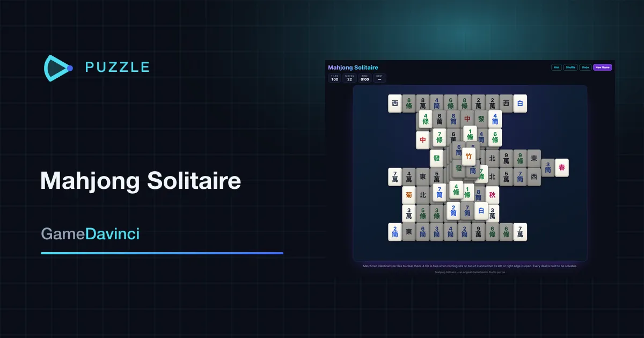
Task: Select the white 6條 tile
Action: 495,137
